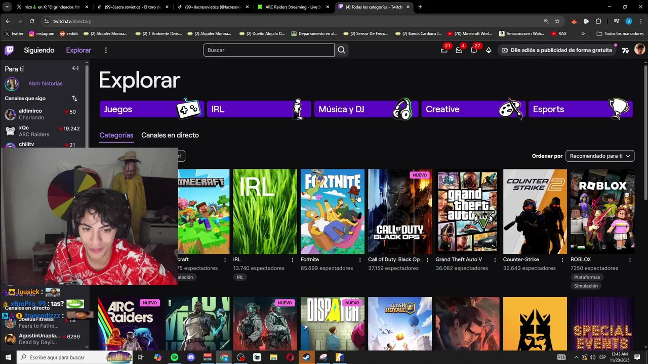
Task: Open the Juegos category banner
Action: point(152,109)
